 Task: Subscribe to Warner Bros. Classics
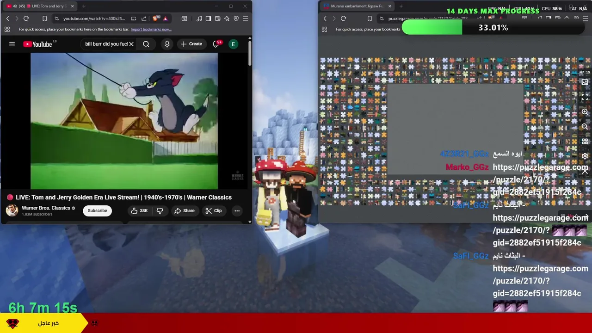[x=97, y=210]
